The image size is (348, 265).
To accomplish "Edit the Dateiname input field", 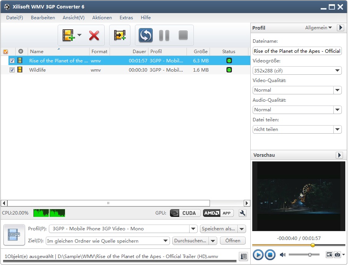I will click(x=297, y=51).
